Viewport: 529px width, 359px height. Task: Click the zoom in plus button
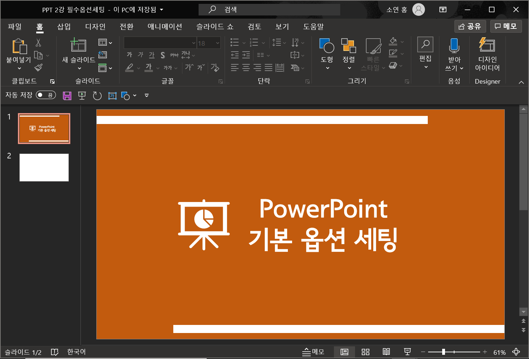click(x=485, y=352)
